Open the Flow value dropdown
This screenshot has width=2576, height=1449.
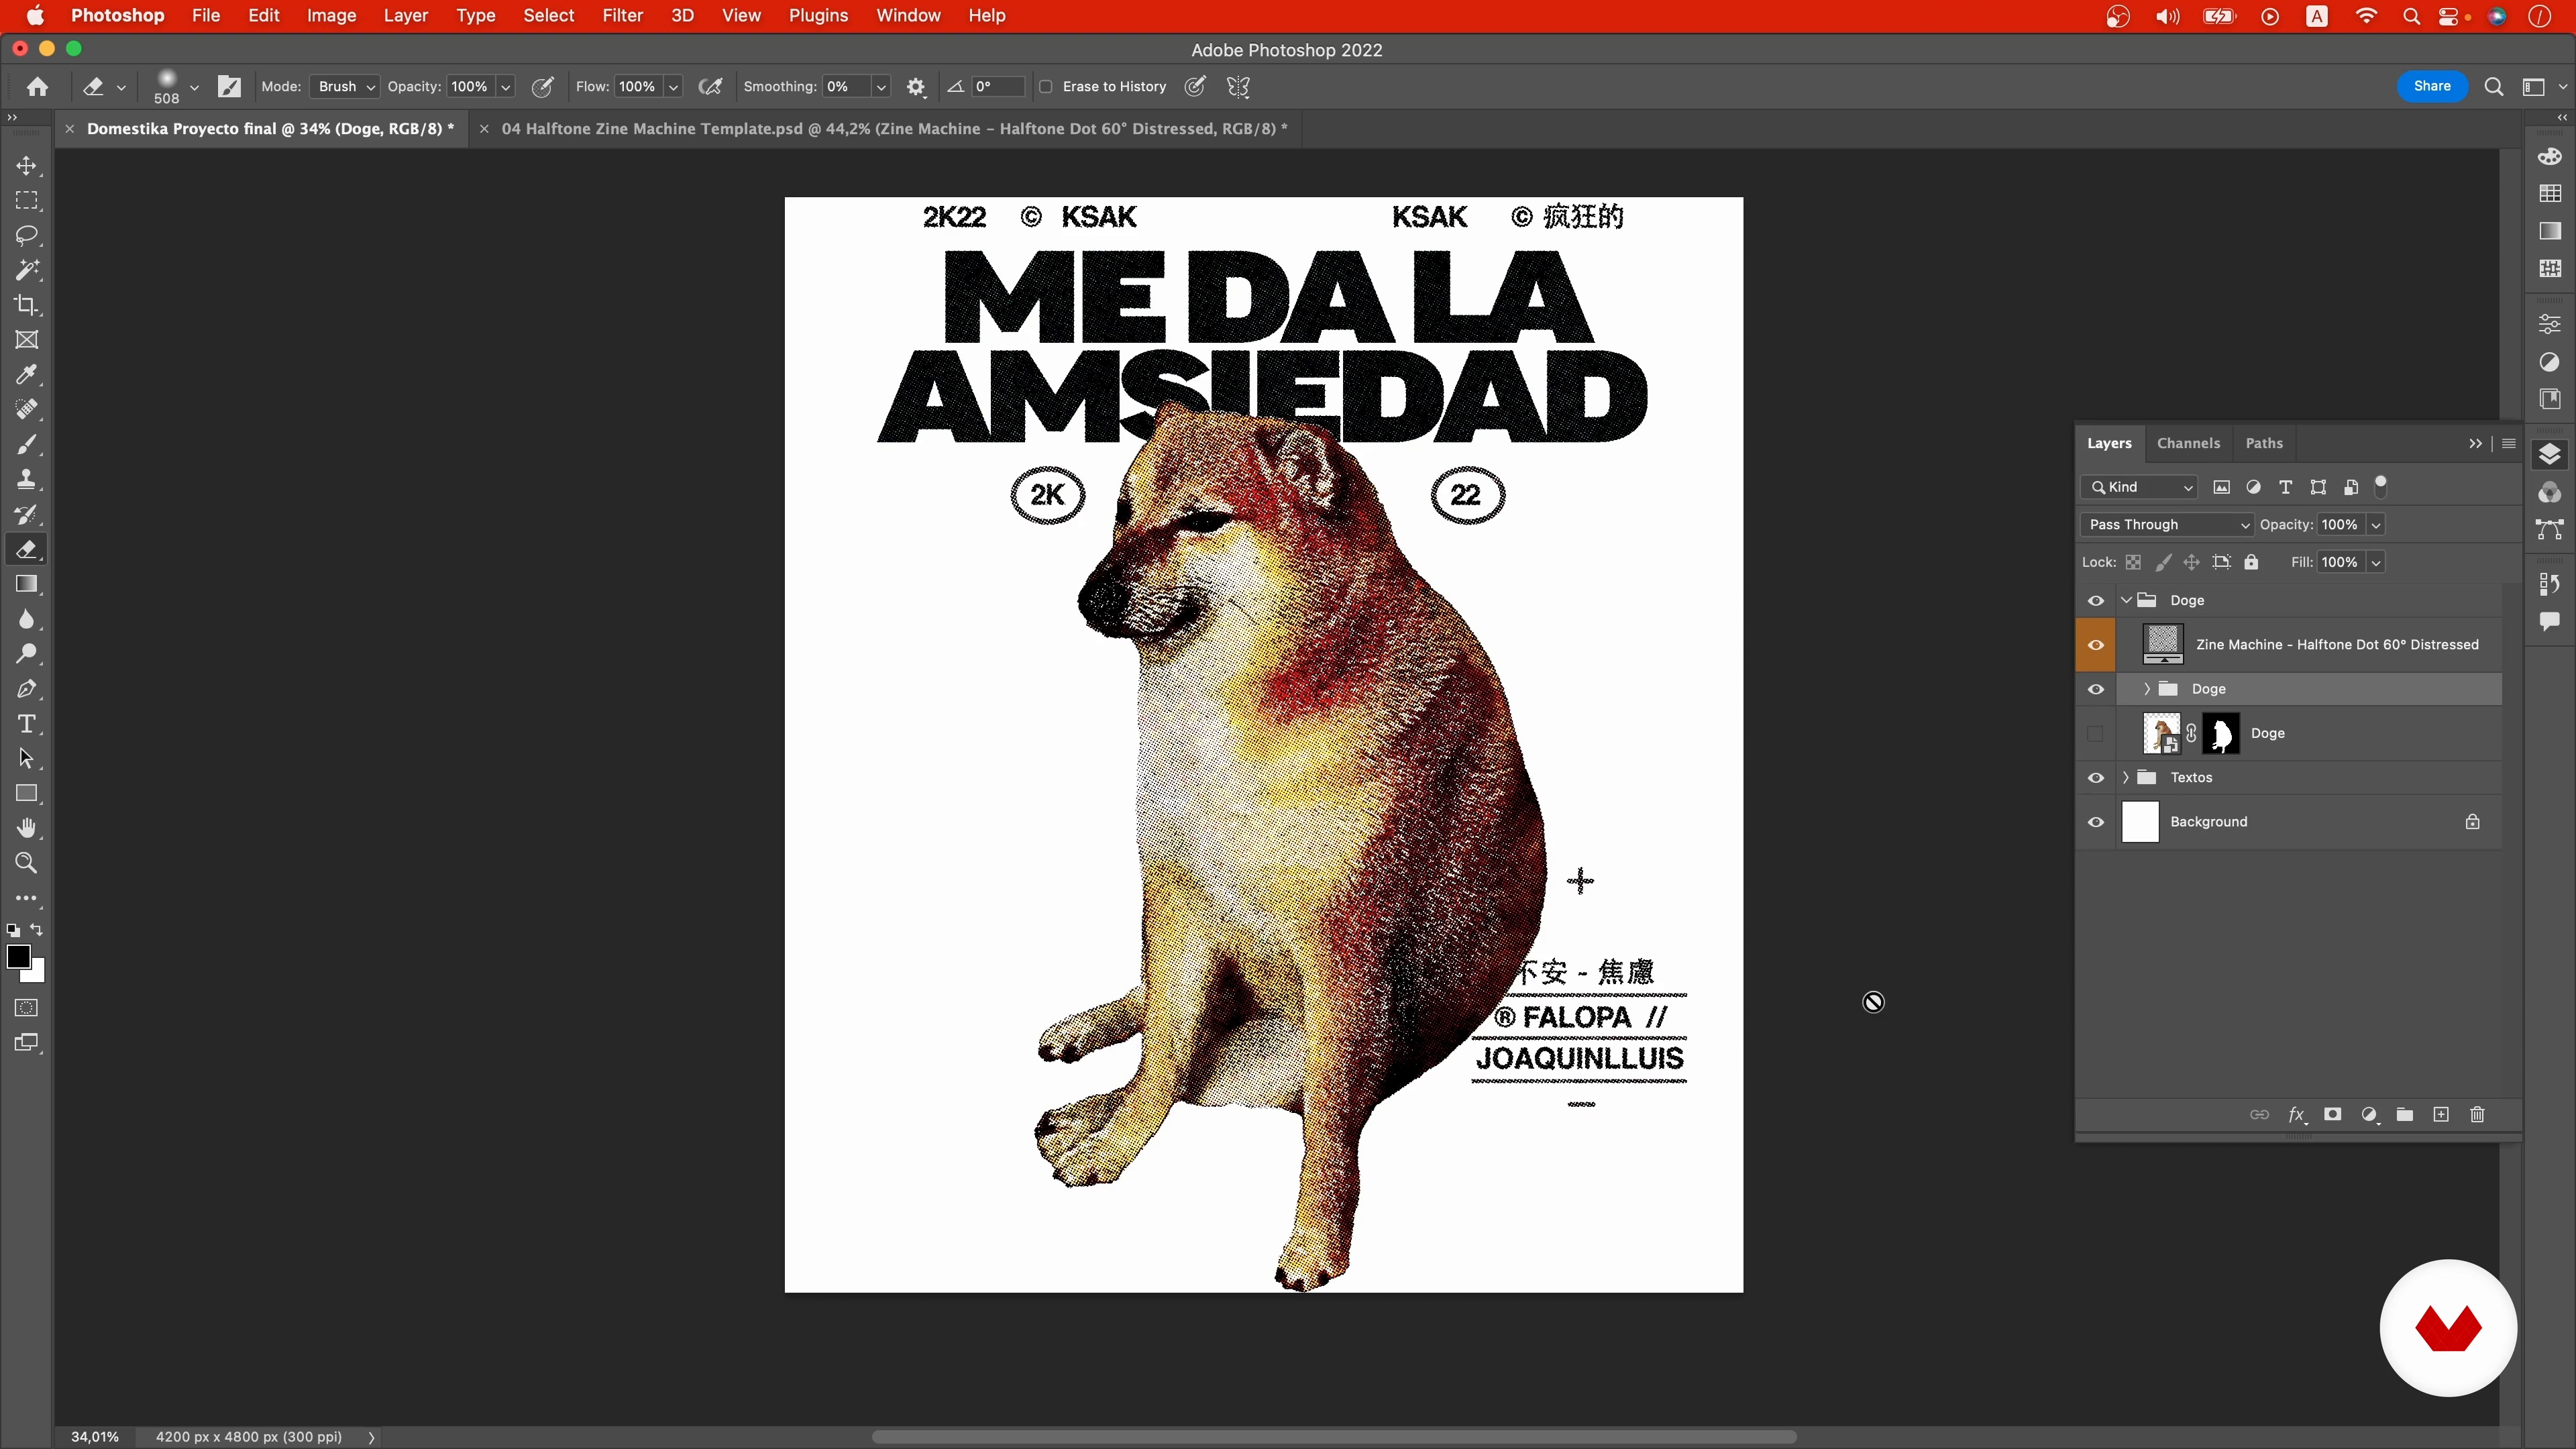click(x=674, y=87)
